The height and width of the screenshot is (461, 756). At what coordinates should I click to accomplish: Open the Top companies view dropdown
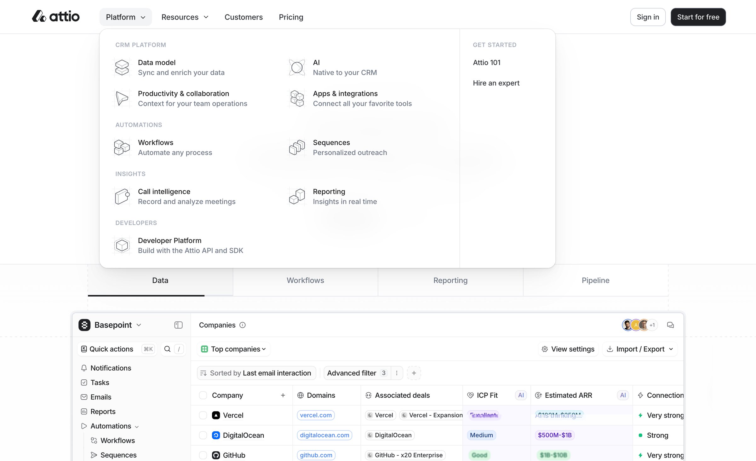233,349
